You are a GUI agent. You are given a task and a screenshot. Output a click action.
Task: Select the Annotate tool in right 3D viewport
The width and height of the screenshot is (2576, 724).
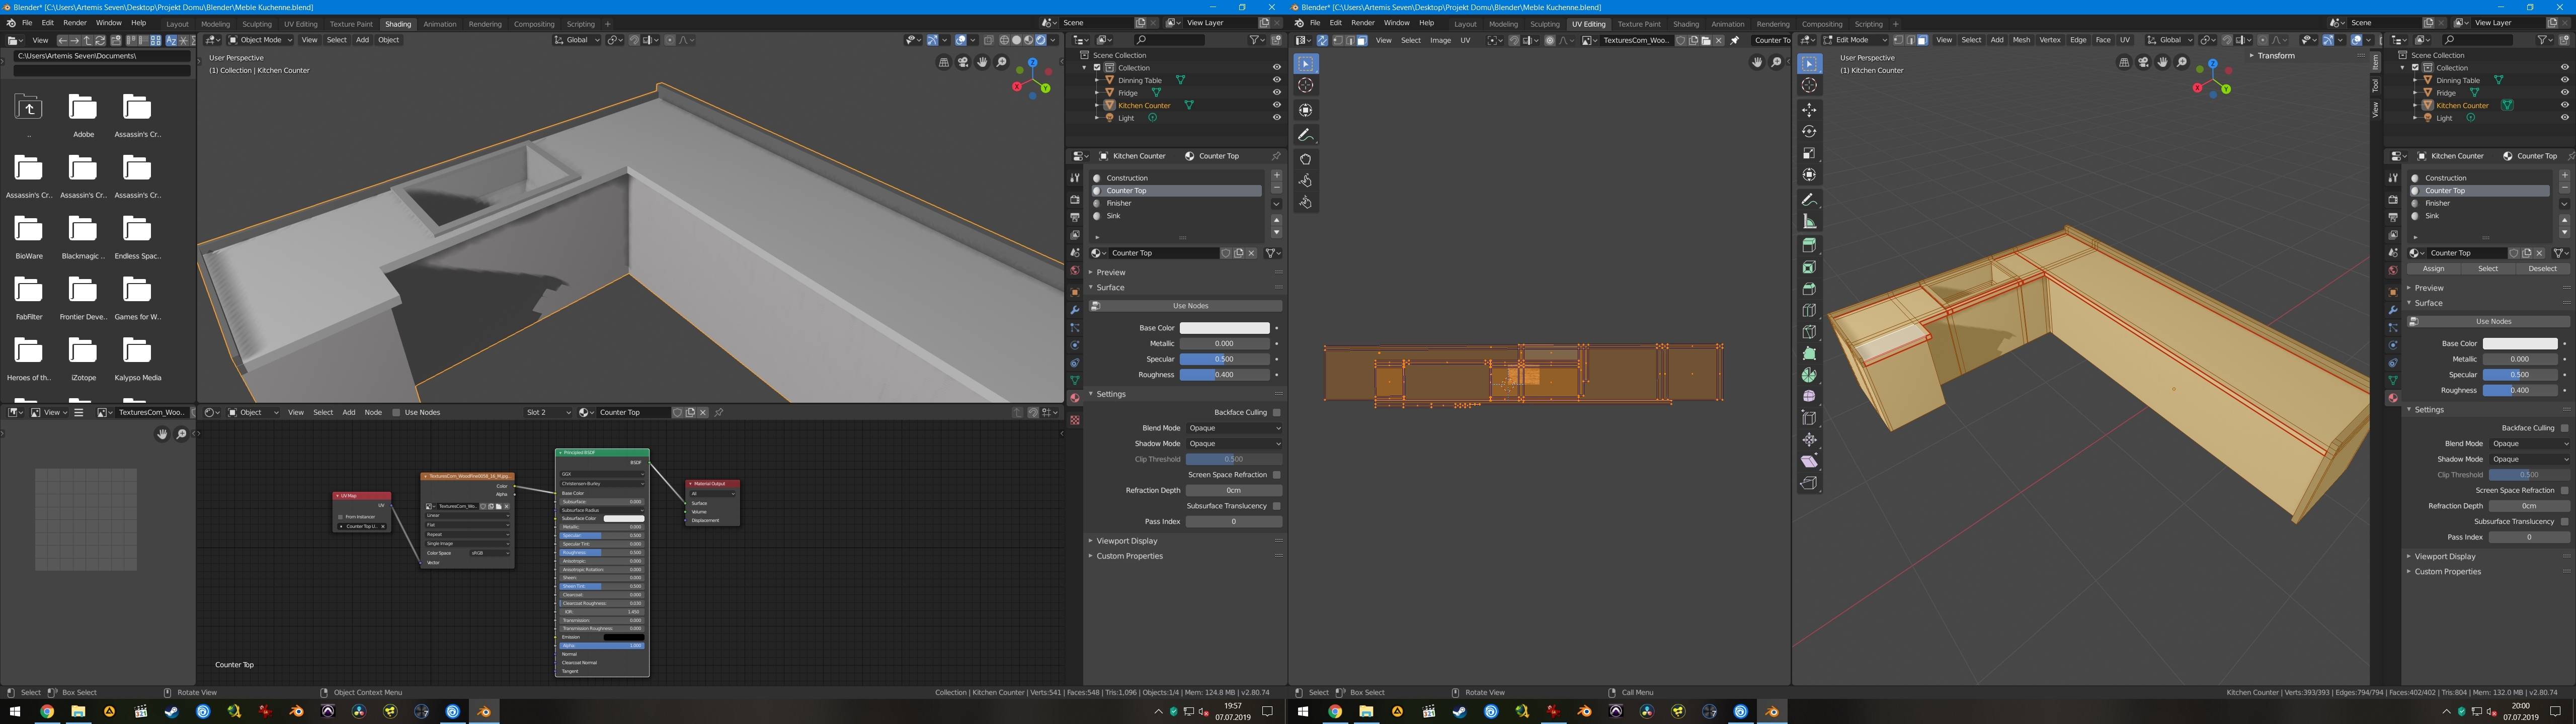pos(1809,200)
